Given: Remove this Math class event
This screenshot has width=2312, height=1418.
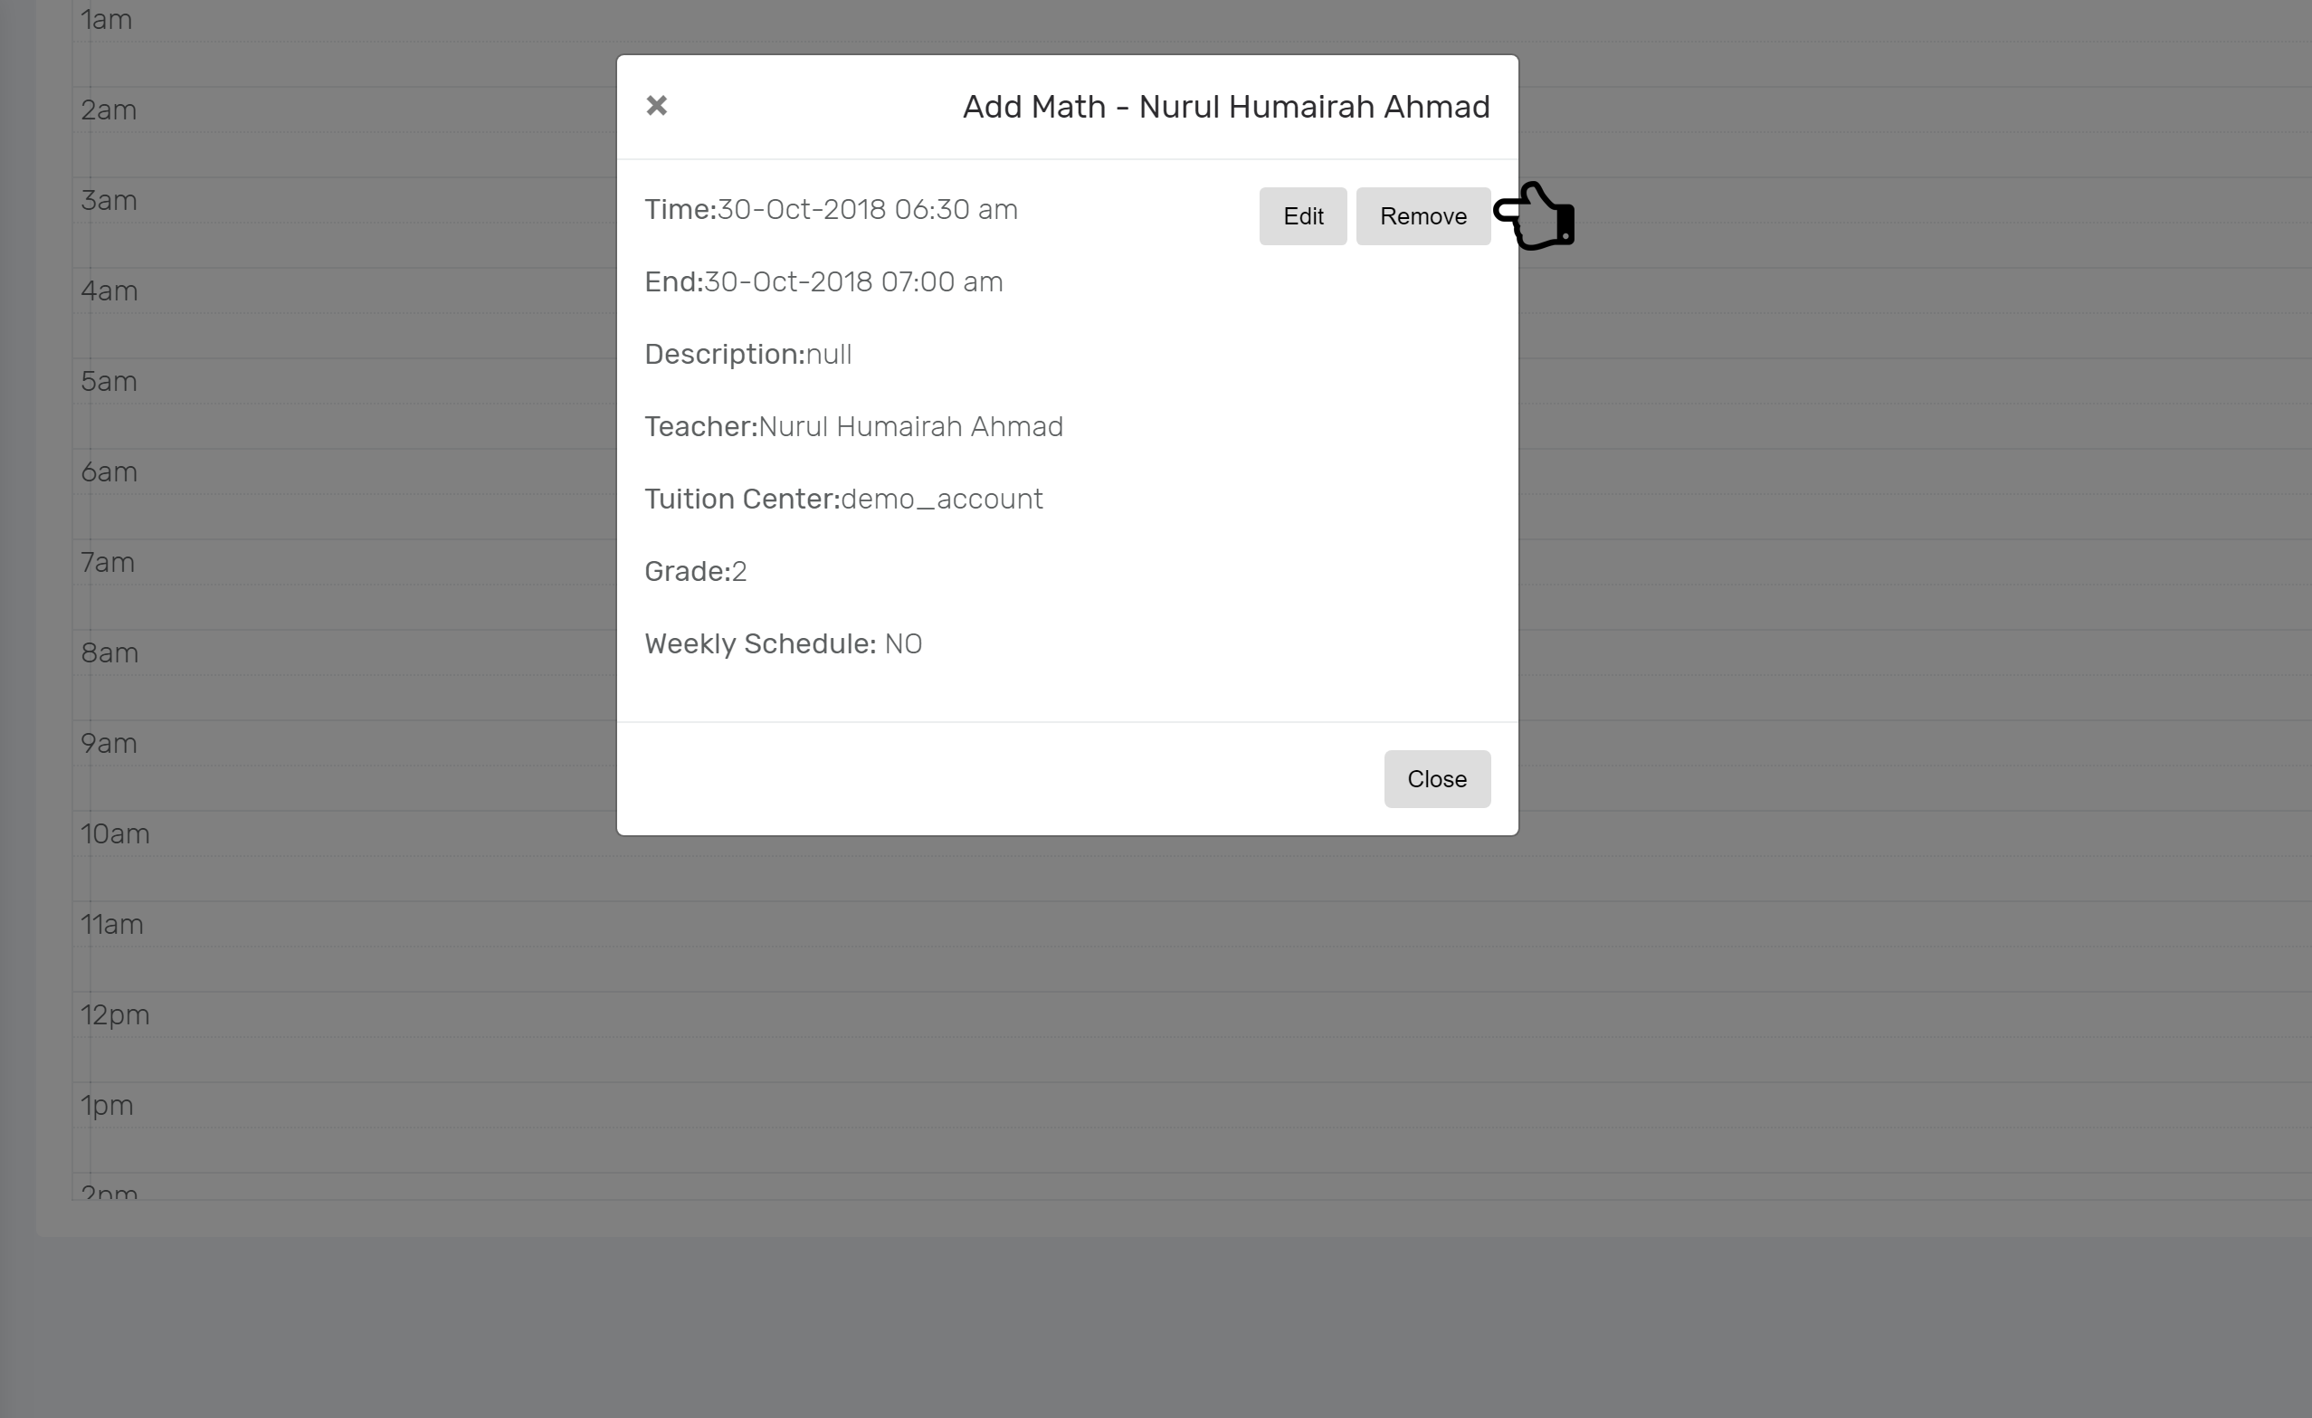Looking at the screenshot, I should [1422, 216].
